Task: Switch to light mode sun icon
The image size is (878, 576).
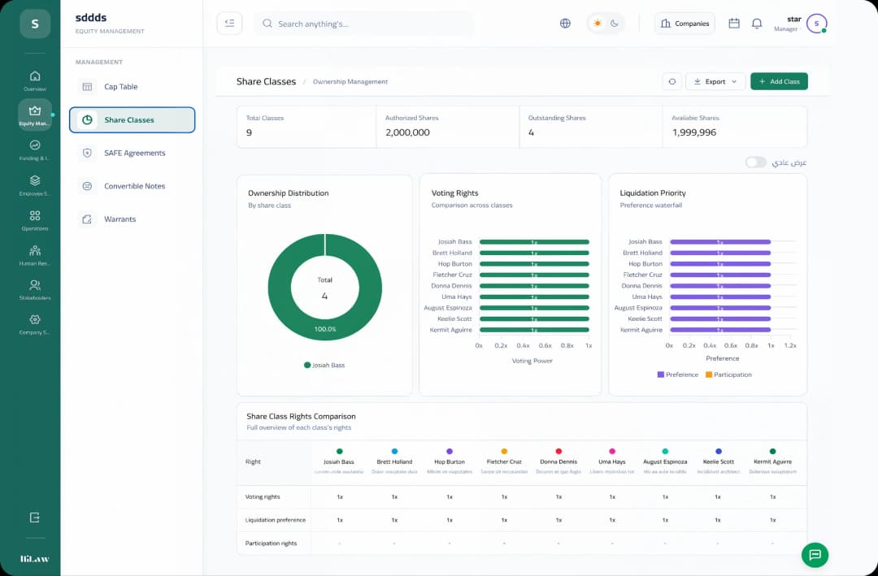Action: (598, 23)
